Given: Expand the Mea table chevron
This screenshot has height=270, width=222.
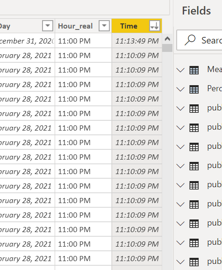Looking at the screenshot, I should click(180, 70).
